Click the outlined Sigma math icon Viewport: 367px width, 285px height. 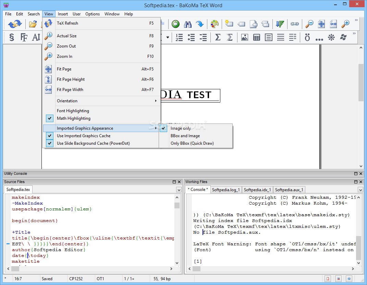click(230, 37)
